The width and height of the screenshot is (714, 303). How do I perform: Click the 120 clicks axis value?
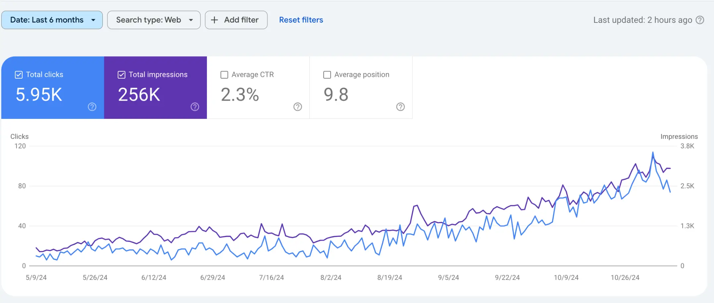[x=20, y=146]
